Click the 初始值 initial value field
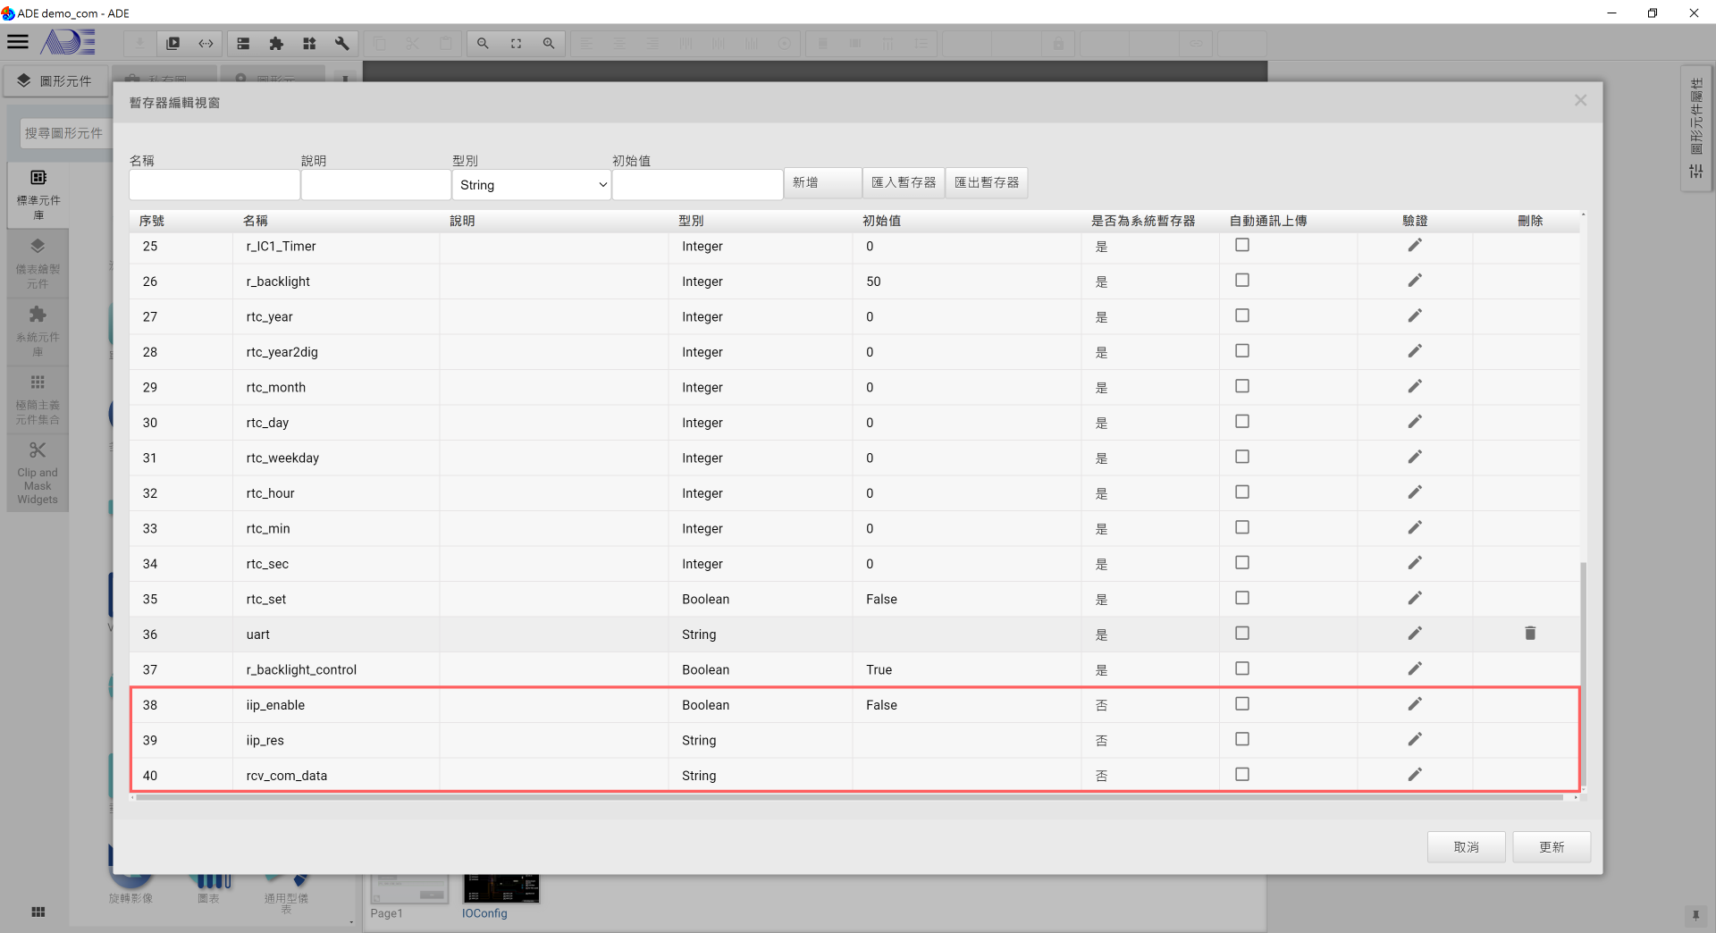The height and width of the screenshot is (933, 1716). [x=697, y=185]
